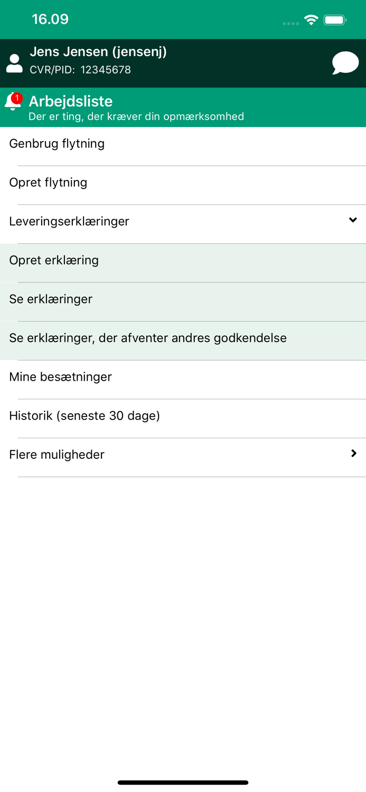Select the user profile icon beside Jens Jensen
366x792 pixels.
[14, 62]
